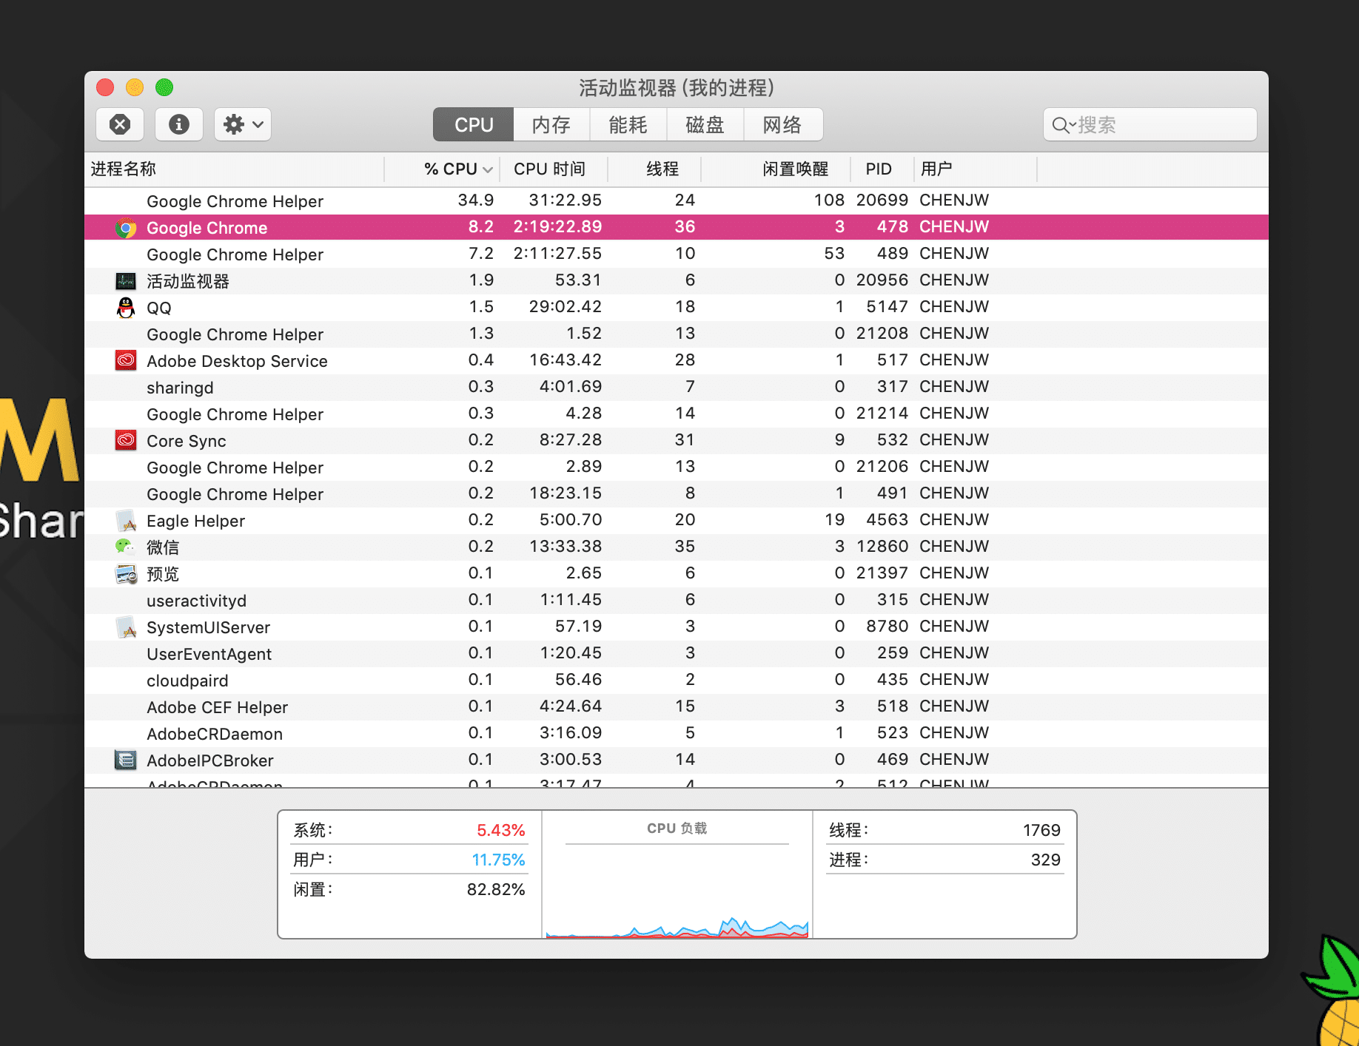Click the QQ penguin icon
Image resolution: width=1359 pixels, height=1046 pixels.
126,308
